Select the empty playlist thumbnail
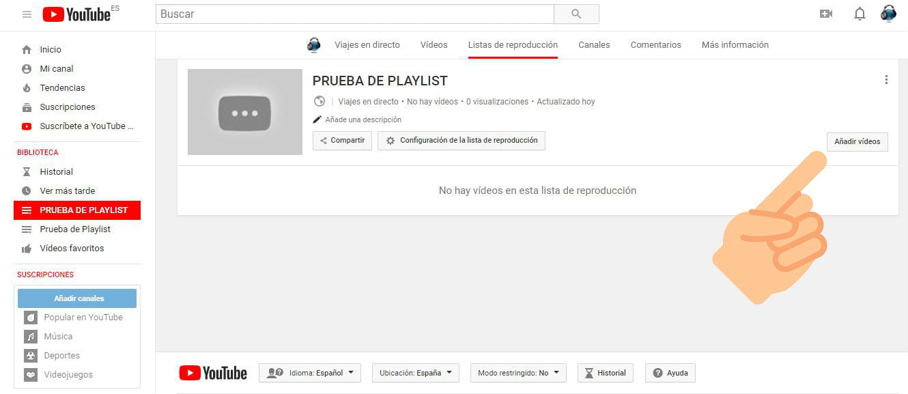The height and width of the screenshot is (394, 908). (x=244, y=112)
